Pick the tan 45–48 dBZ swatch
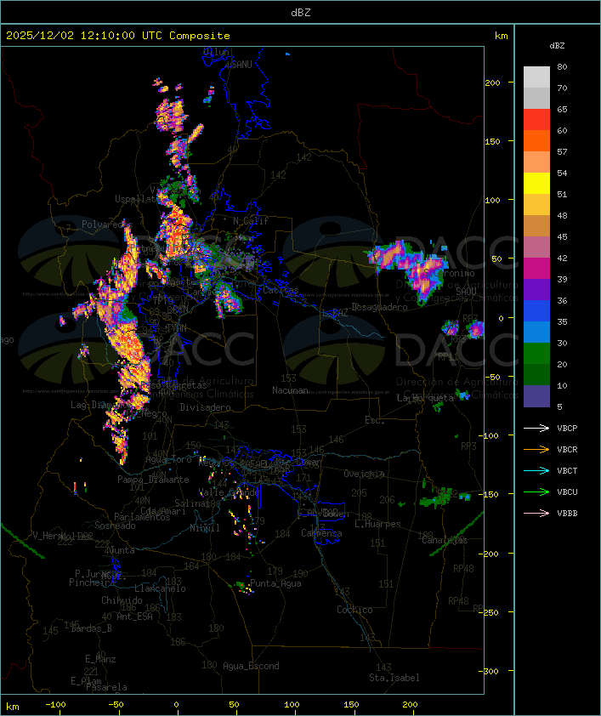Viewport: 601px width, 716px height. [536, 226]
